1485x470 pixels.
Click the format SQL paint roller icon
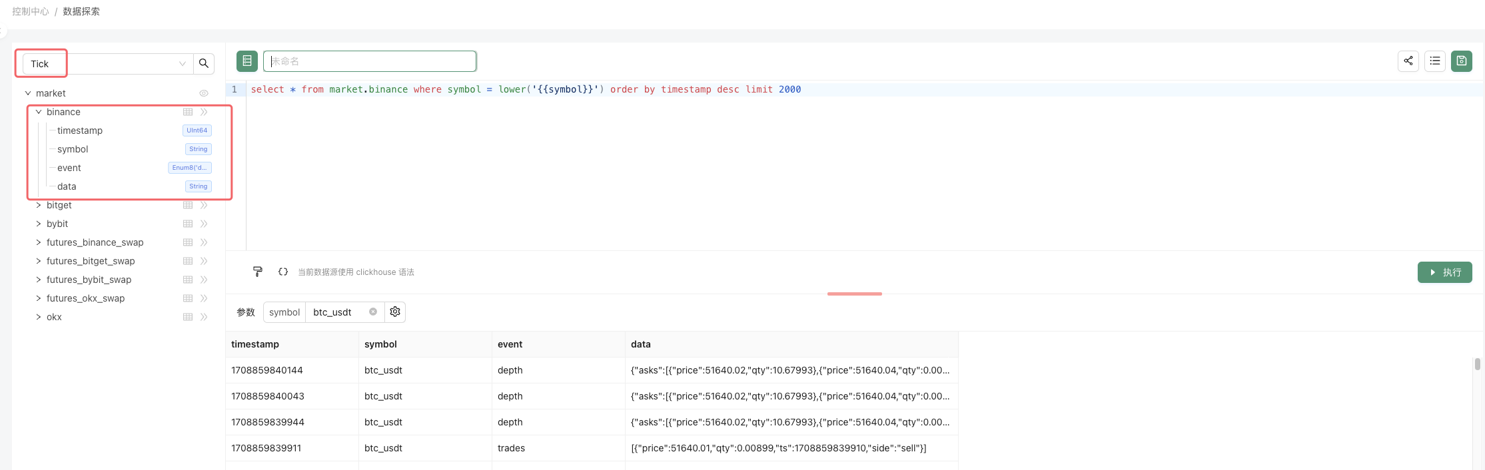pos(258,272)
